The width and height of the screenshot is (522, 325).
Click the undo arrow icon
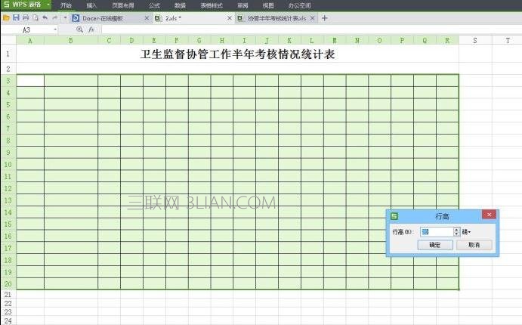pyautogui.click(x=45, y=17)
